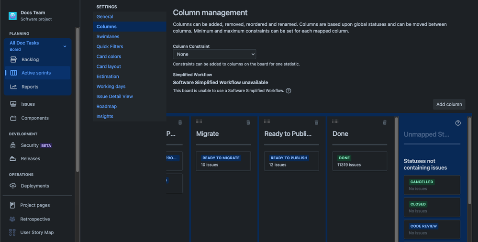
Task: Delete the Migrate column with trash icon
Action: (248, 122)
